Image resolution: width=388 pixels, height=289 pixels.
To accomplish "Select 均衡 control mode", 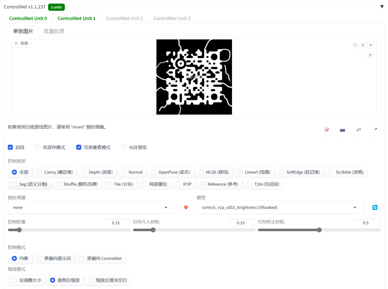I will pyautogui.click(x=20, y=258).
